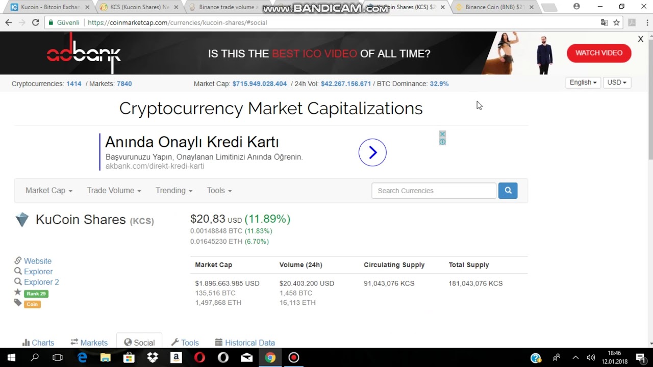Expand the Tools dropdown in navbar
The height and width of the screenshot is (367, 653).
(219, 190)
